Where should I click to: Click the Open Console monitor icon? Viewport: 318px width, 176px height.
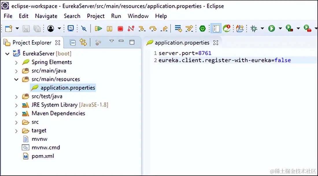coord(71,28)
